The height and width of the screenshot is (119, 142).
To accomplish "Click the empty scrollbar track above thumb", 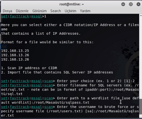I will tap(141, 58).
